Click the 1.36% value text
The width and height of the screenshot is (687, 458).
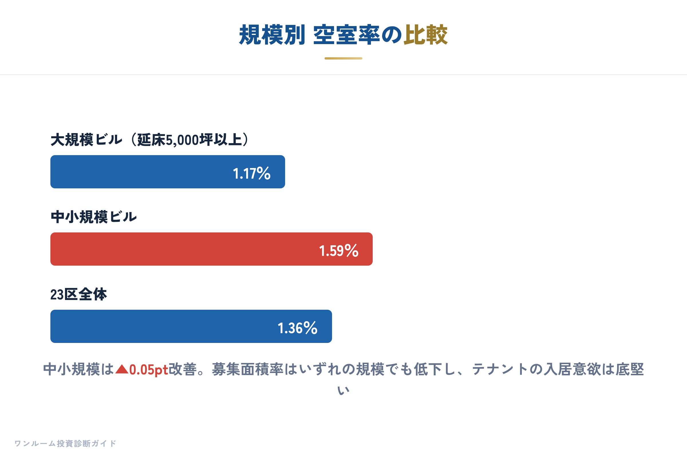tap(297, 328)
